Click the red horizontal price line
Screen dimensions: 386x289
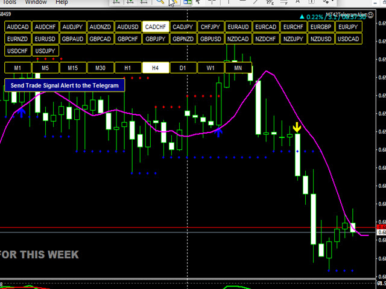(187, 228)
